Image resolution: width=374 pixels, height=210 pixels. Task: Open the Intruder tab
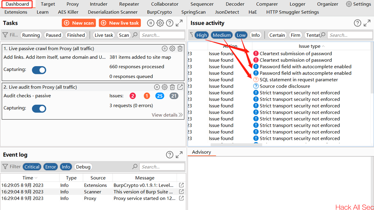click(x=99, y=4)
